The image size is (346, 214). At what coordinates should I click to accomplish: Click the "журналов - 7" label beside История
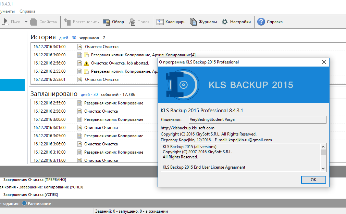click(x=92, y=38)
